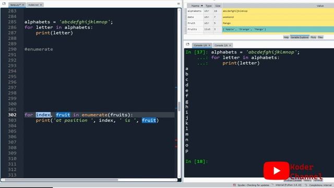Click the 'Spyder: Checking for updates' status text
This screenshot has height=188, width=334.
pos(253,185)
